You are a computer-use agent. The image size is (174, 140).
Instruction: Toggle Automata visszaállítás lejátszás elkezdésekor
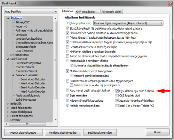72,65
